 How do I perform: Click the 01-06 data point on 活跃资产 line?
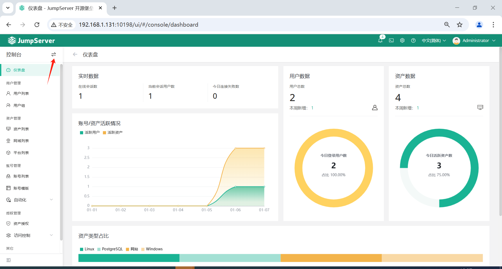coord(236,148)
